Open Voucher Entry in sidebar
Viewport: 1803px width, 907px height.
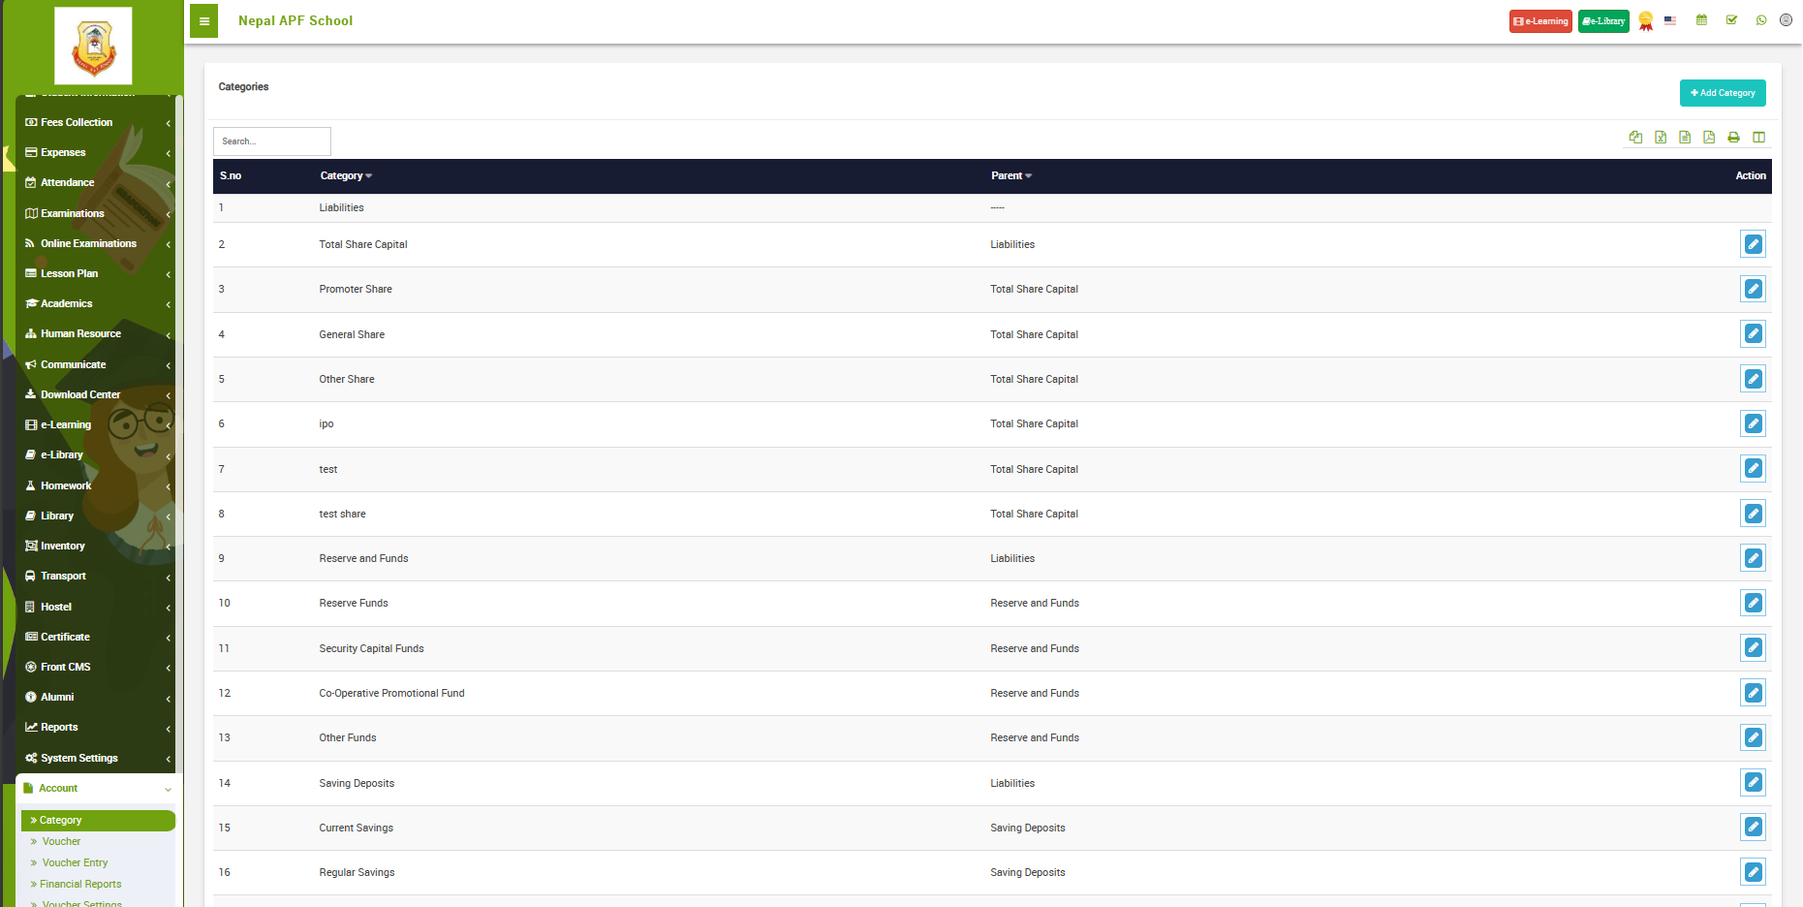coord(75,862)
